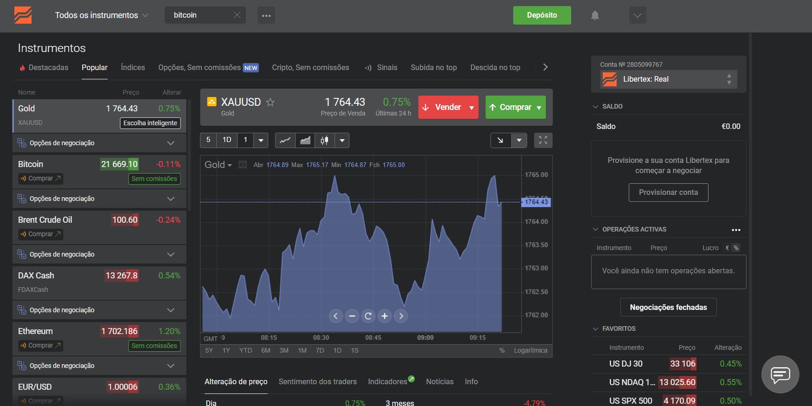Image resolution: width=812 pixels, height=406 pixels.
Task: Select Cripto, Sem comissões tab
Action: (x=310, y=68)
